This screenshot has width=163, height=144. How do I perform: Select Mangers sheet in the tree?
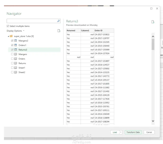23,54
